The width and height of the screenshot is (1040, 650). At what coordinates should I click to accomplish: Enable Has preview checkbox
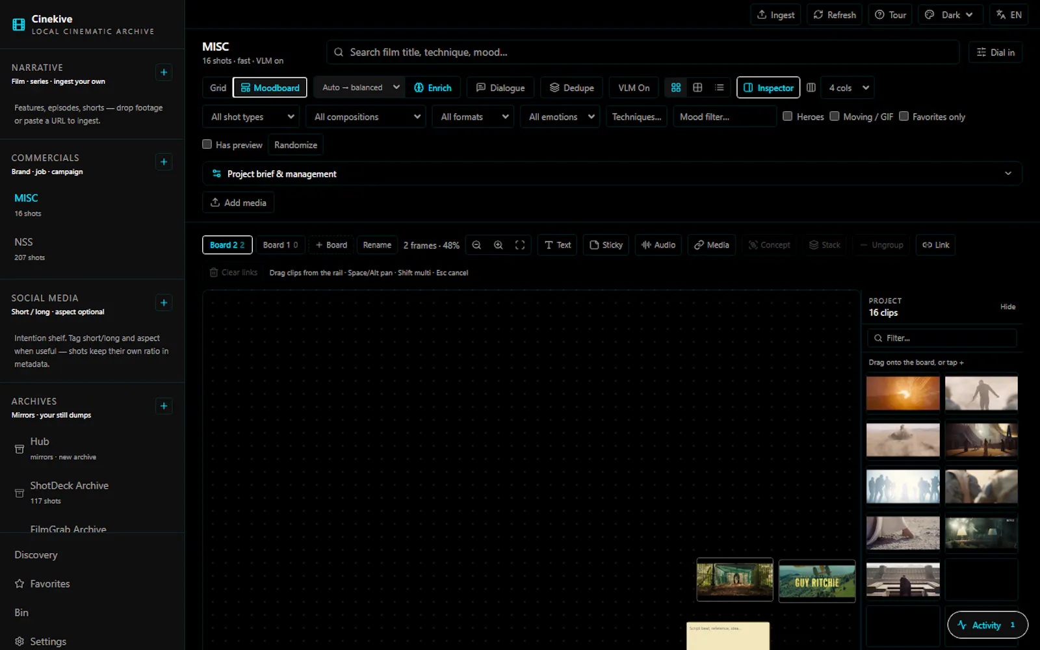point(207,144)
